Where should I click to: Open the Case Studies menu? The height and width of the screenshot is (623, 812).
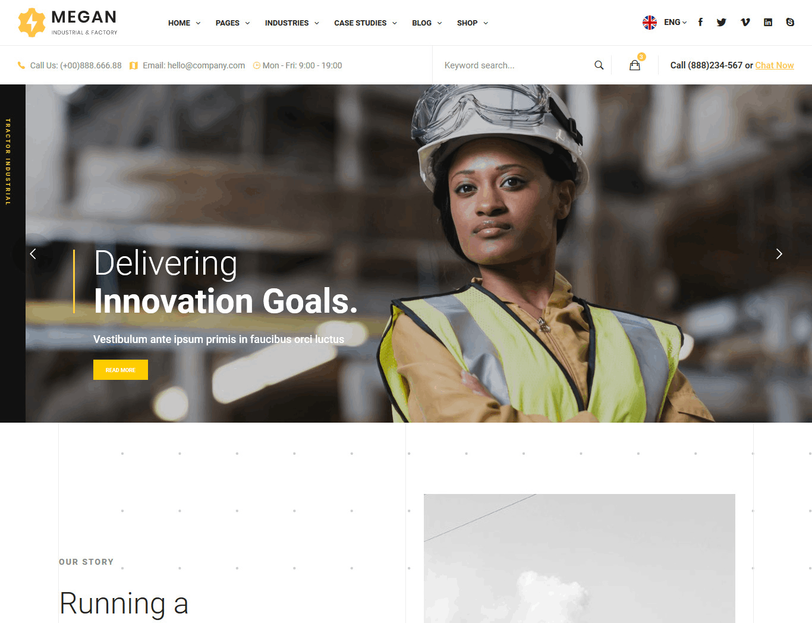coord(366,23)
